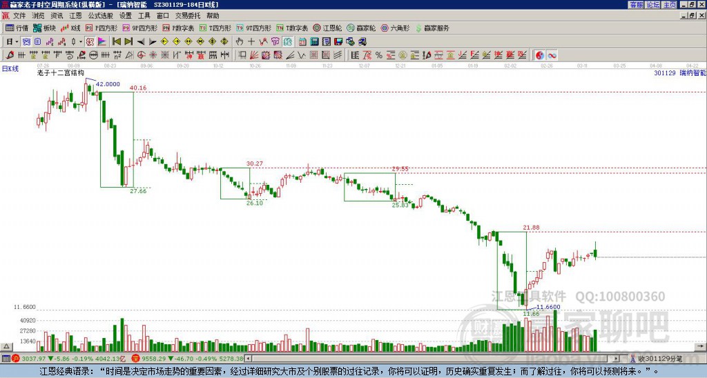Viewport: 707px width, 378px height.
Task: Open the 帮助 menu
Action: point(213,16)
